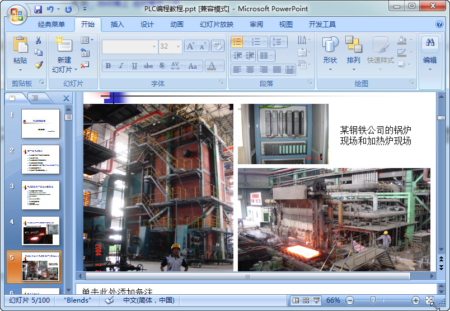Delete the slide icon

point(85,65)
